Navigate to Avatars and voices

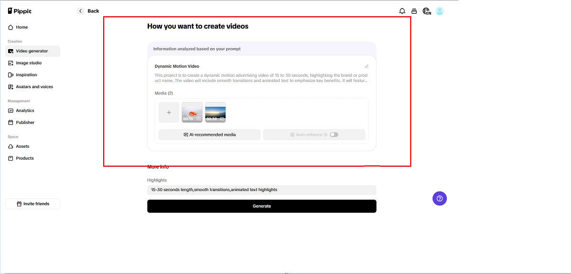(34, 87)
